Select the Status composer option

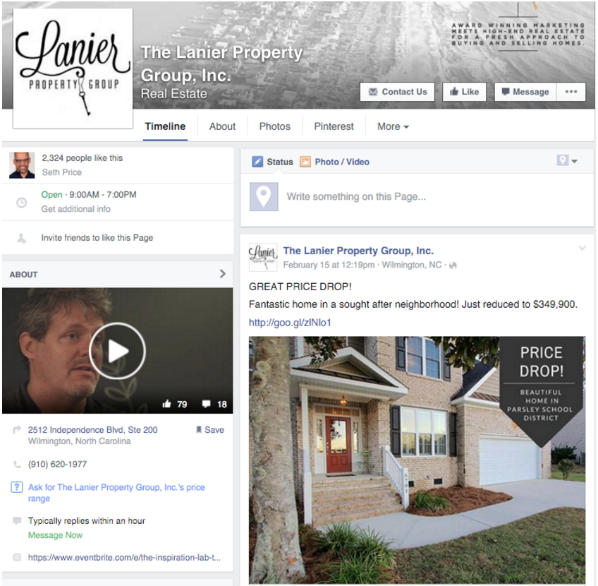(272, 162)
